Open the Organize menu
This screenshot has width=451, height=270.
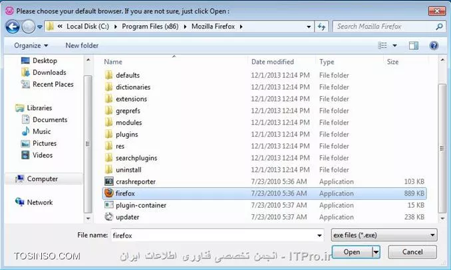click(x=31, y=46)
